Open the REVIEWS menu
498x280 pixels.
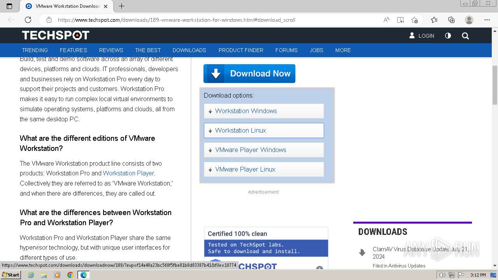pyautogui.click(x=111, y=50)
